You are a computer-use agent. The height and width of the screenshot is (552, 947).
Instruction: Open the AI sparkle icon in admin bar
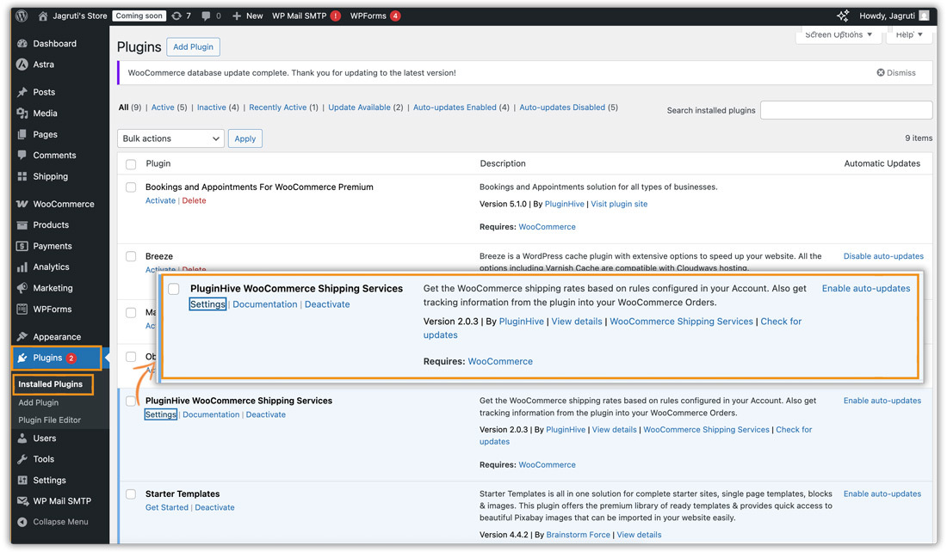(843, 15)
